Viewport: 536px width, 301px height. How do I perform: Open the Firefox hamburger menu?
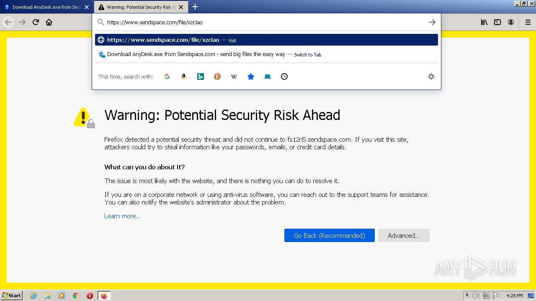[x=528, y=22]
